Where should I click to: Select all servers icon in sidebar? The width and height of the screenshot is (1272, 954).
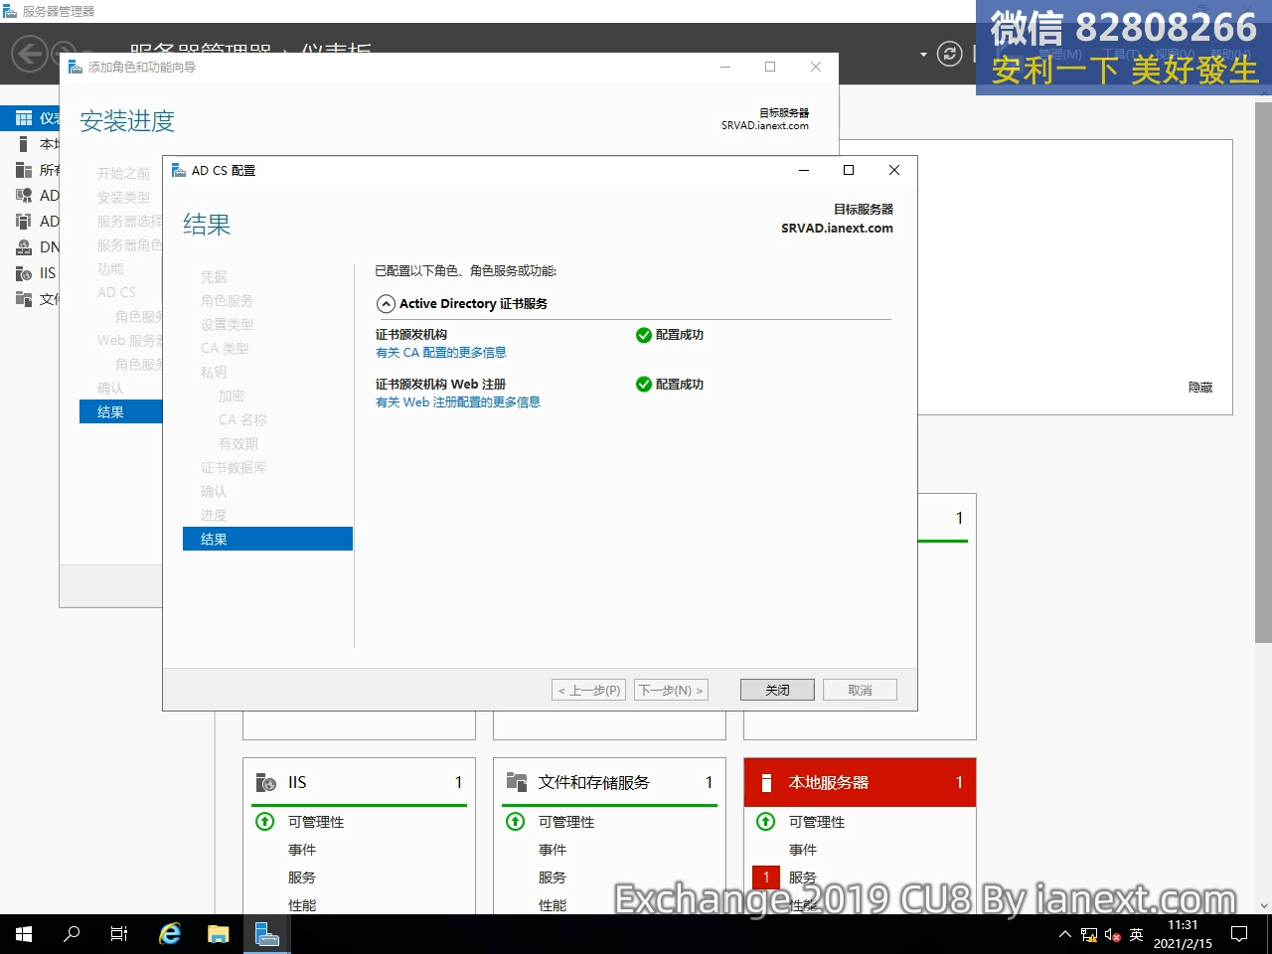(24, 170)
